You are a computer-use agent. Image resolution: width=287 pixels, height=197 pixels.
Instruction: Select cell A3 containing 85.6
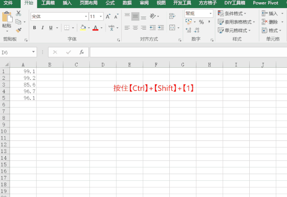coord(23,84)
